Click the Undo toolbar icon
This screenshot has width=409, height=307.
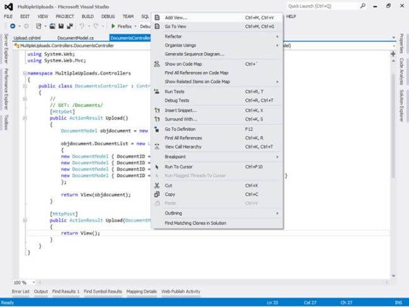[x=82, y=26]
